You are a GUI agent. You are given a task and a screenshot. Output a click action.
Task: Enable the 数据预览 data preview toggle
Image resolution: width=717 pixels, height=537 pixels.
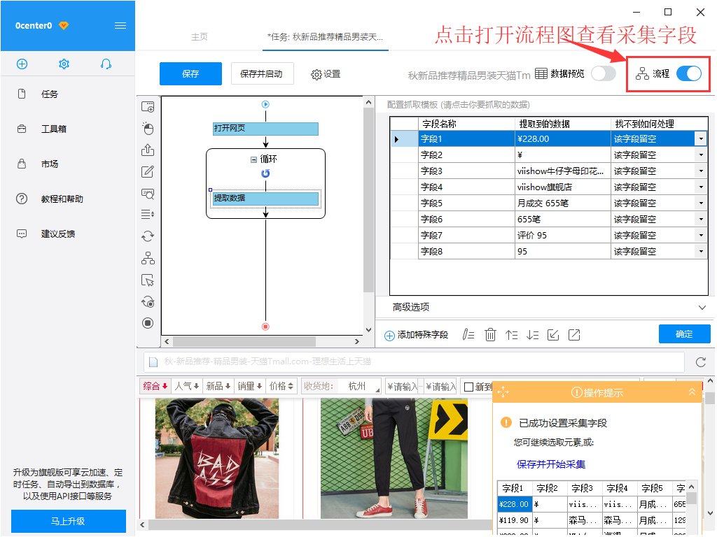coord(603,72)
